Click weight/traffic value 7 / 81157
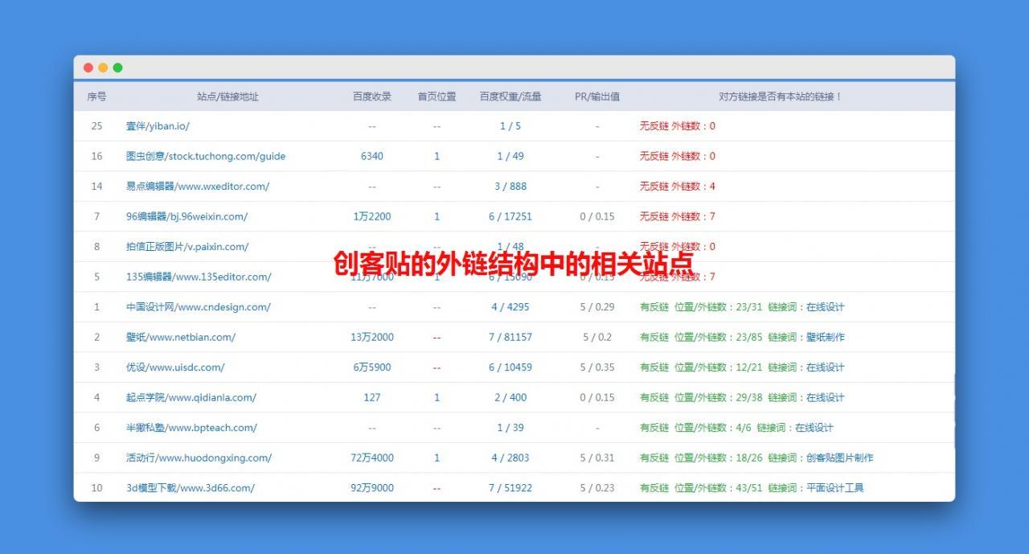The width and height of the screenshot is (1029, 554). click(x=510, y=337)
